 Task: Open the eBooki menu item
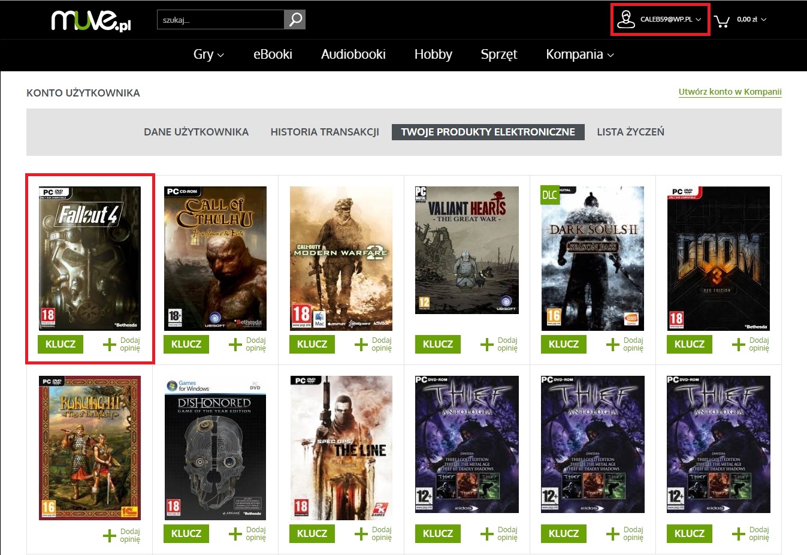(273, 55)
